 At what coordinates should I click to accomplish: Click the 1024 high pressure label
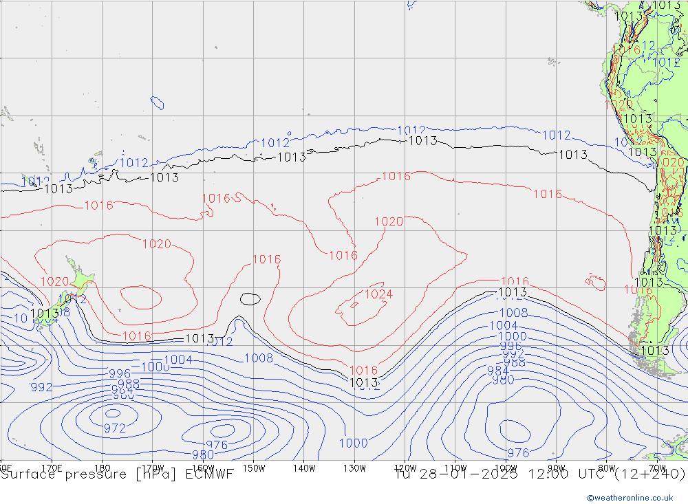point(378,294)
